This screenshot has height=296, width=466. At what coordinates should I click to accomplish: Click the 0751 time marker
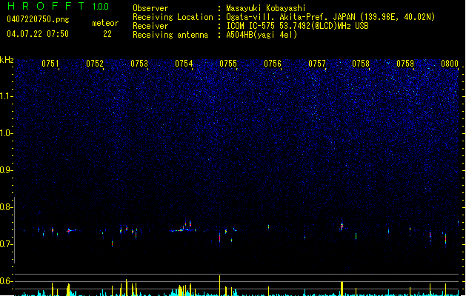(x=50, y=64)
